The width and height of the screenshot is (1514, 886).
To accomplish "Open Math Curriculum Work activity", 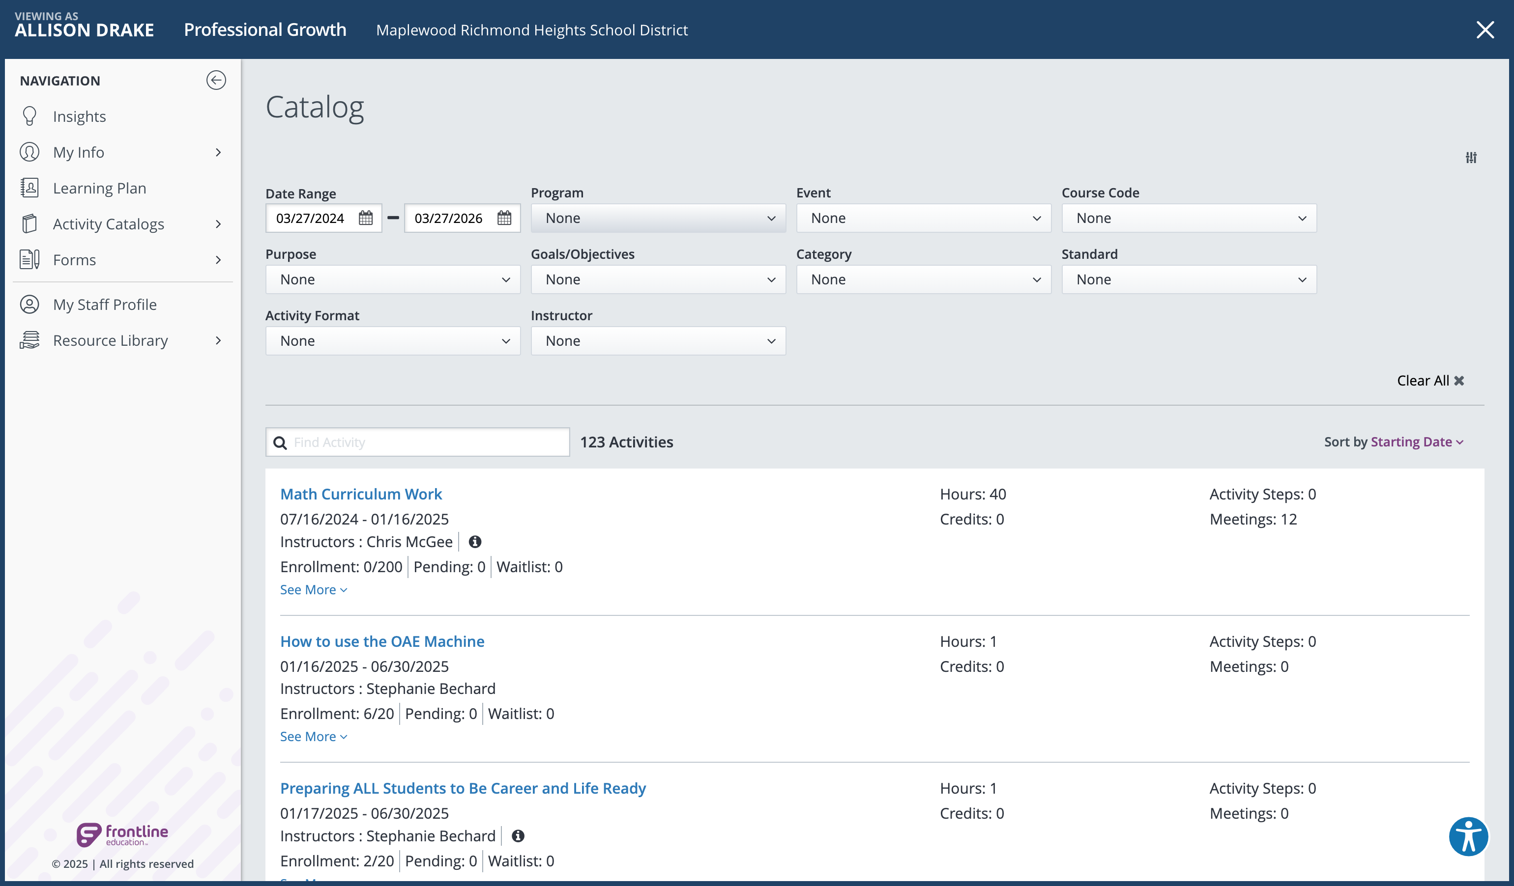I will [361, 494].
